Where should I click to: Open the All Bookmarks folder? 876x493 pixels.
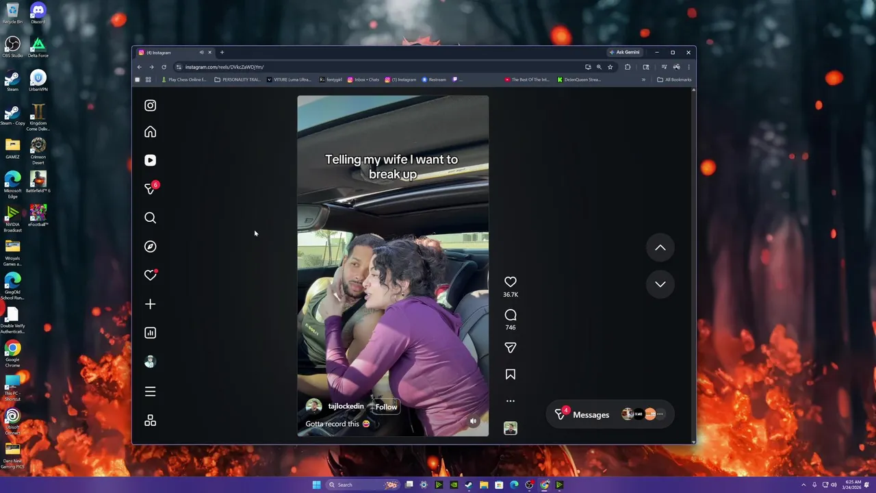click(674, 79)
